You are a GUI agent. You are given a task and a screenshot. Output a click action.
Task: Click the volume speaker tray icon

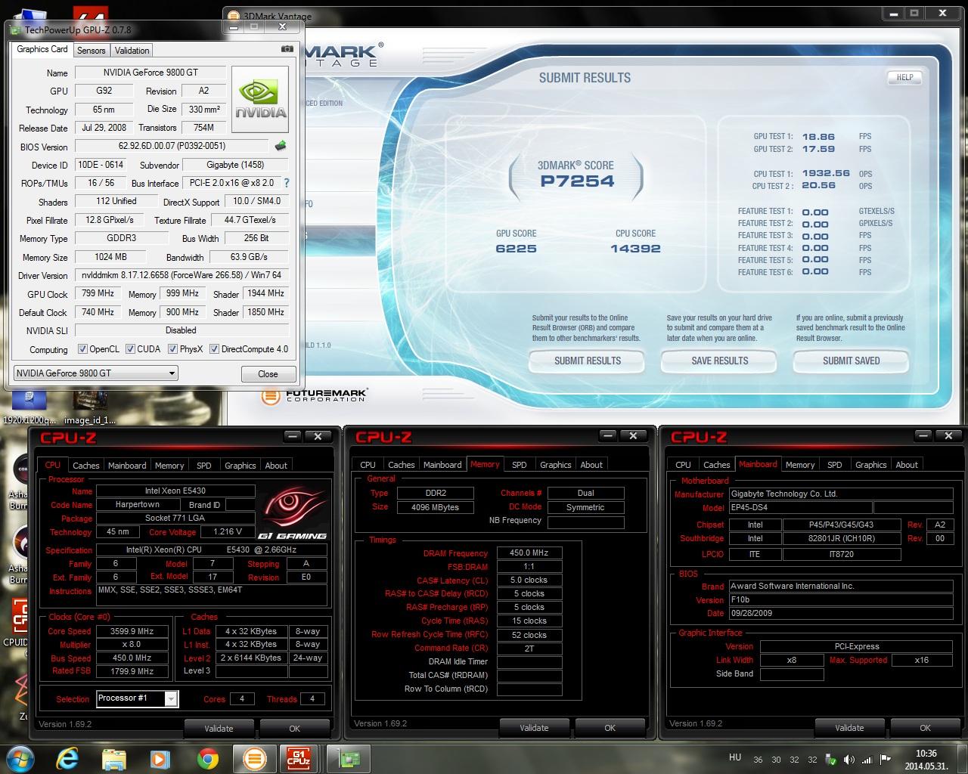849,760
